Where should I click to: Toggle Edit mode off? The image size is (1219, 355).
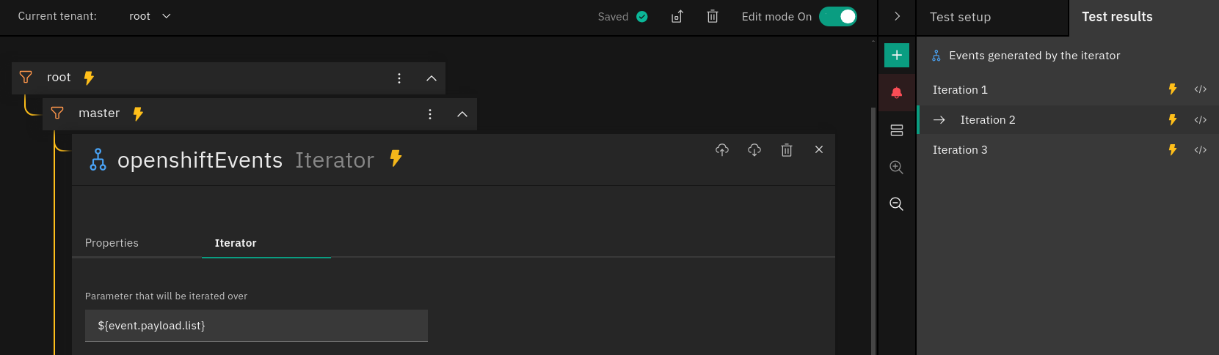(x=837, y=17)
